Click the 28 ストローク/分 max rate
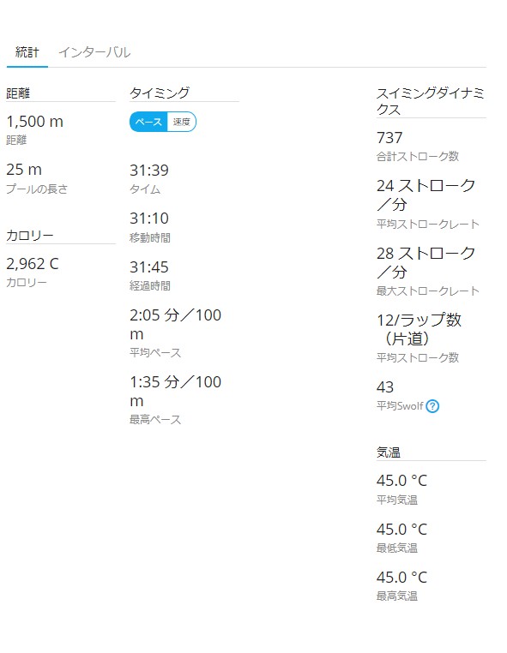The width and height of the screenshot is (507, 653). click(426, 262)
